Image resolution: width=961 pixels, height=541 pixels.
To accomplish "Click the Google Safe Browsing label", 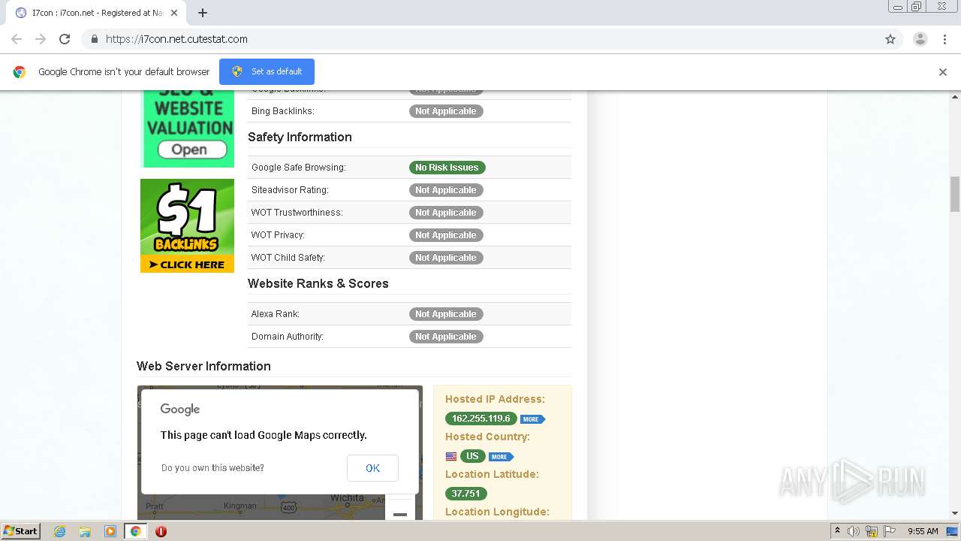I will pos(299,168).
